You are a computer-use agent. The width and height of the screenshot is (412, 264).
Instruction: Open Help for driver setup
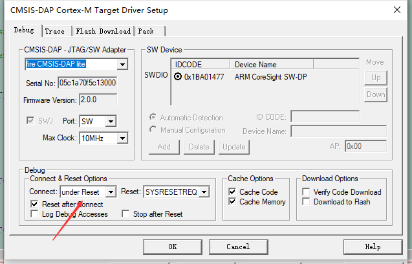pos(373,247)
